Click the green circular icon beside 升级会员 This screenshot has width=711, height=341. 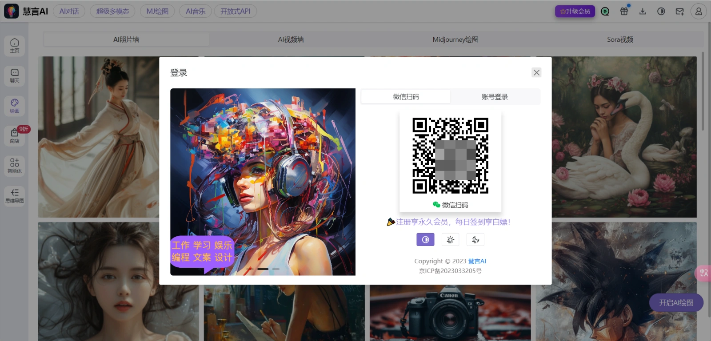(x=605, y=11)
